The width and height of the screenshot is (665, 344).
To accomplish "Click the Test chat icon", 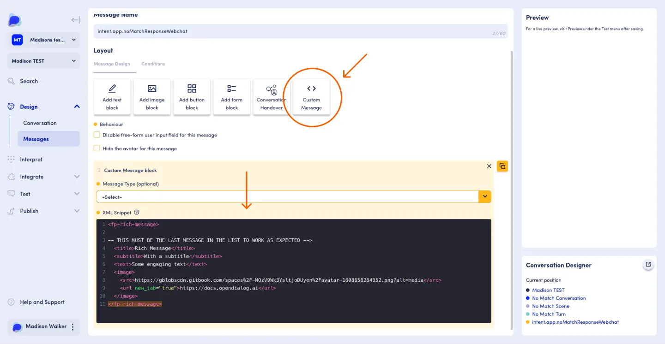I will tap(11, 194).
